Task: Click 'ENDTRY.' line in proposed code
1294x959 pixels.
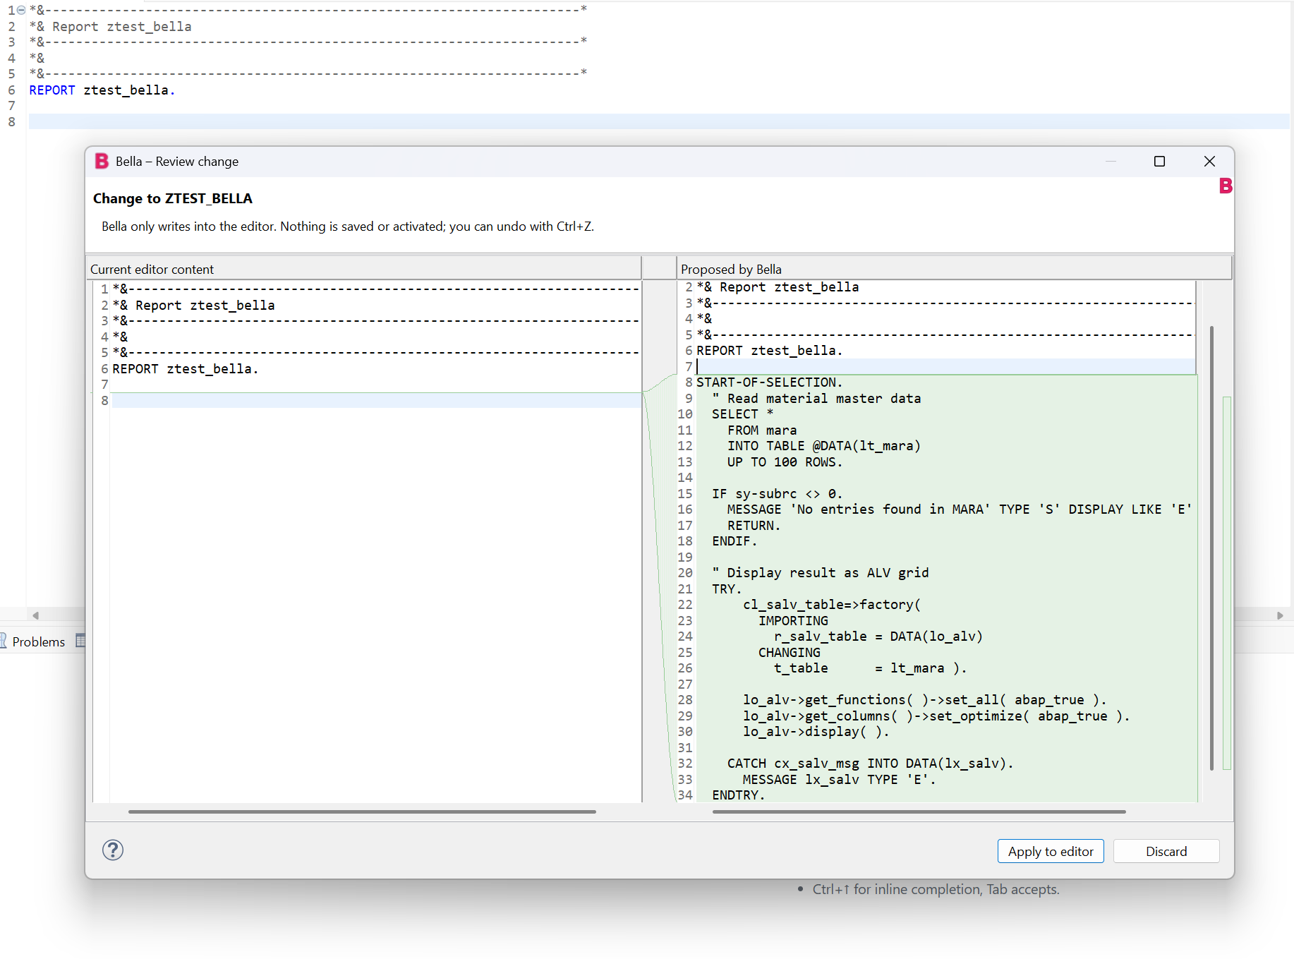Action: (738, 795)
